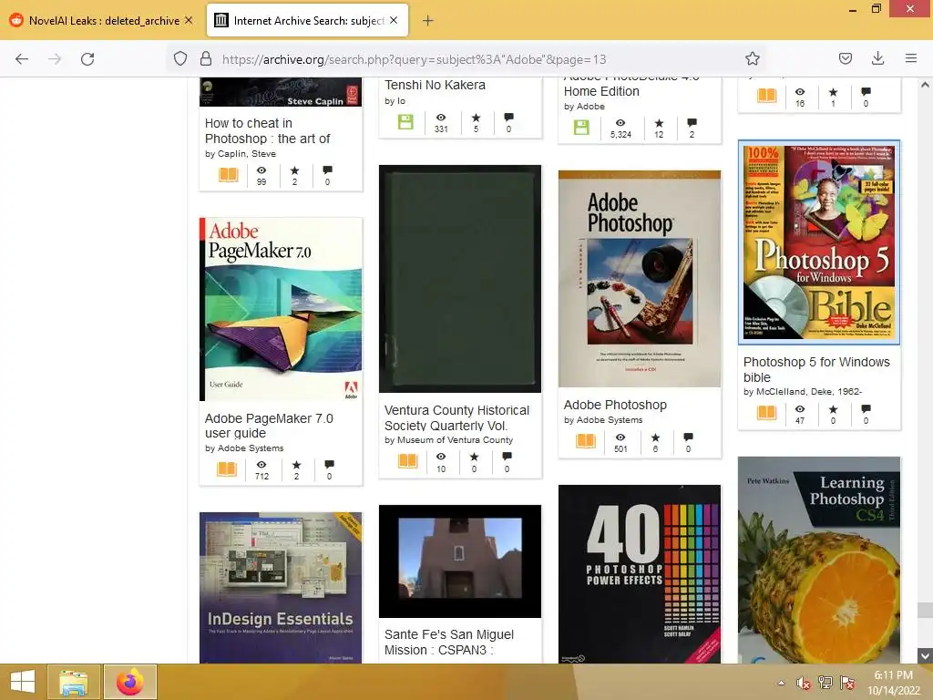Click book icon for Ventura County Quarterly
This screenshot has width=933, height=700.
click(x=407, y=461)
